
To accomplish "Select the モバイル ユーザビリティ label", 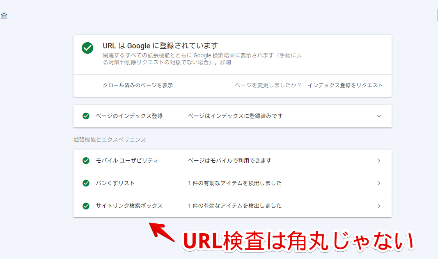I will (x=127, y=161).
